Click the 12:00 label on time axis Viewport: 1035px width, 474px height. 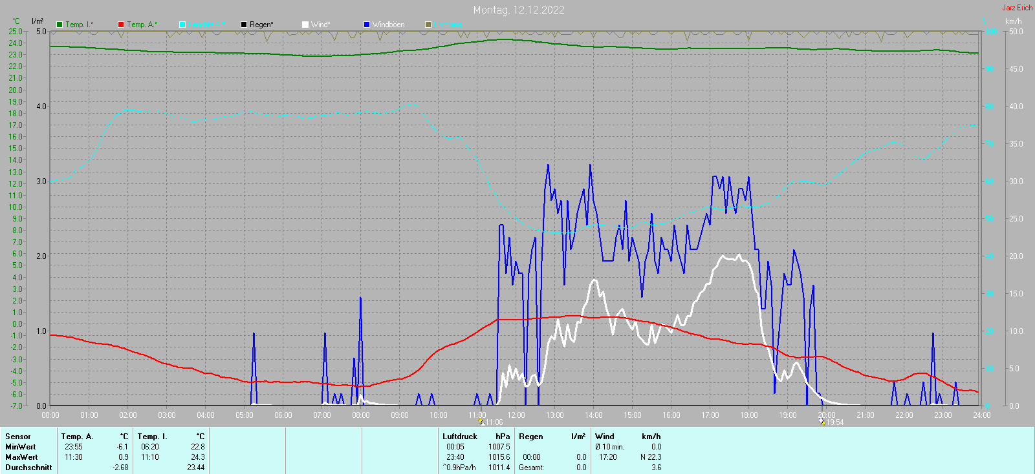pos(516,415)
